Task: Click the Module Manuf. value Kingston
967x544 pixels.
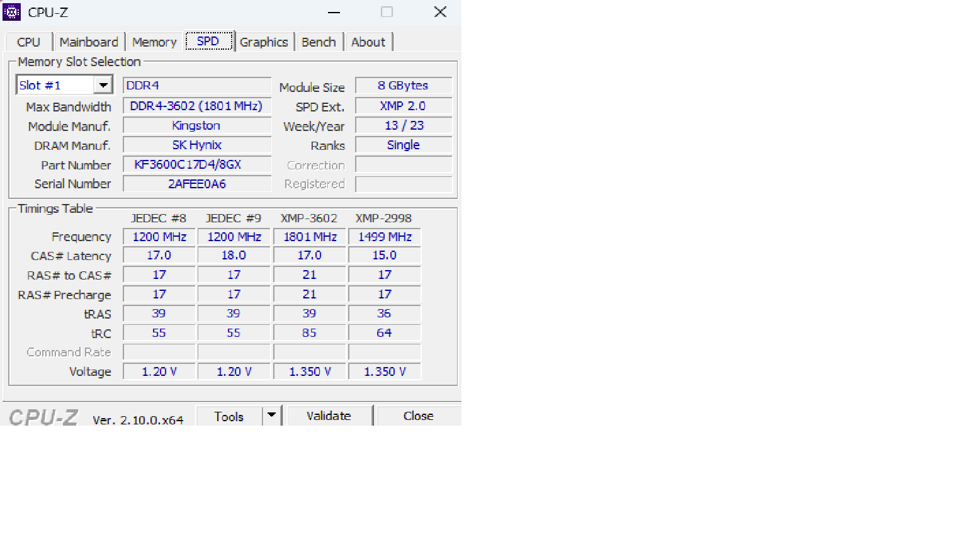Action: click(x=197, y=125)
